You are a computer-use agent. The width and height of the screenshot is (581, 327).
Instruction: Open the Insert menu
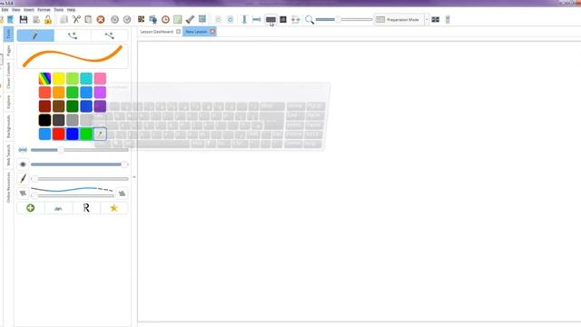click(29, 10)
